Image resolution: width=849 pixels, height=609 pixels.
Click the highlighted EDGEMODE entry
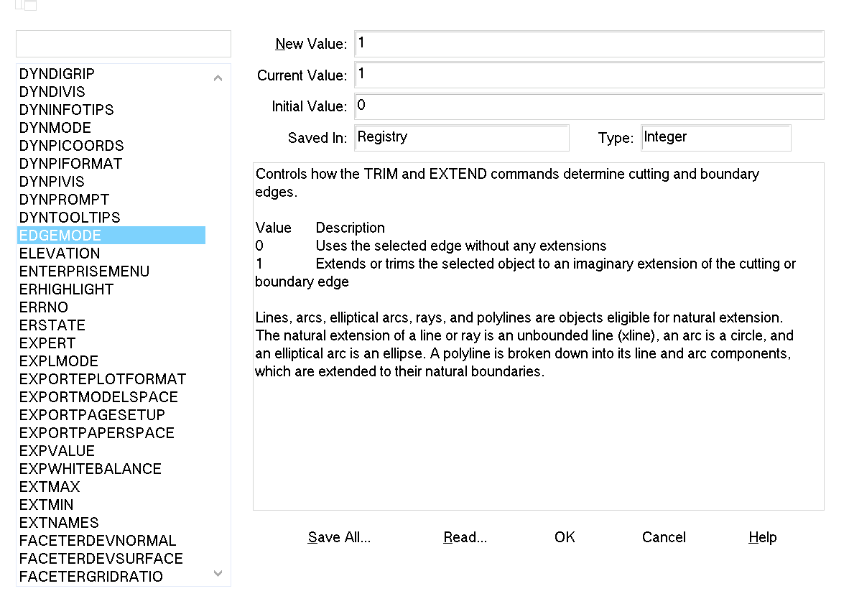(x=60, y=236)
